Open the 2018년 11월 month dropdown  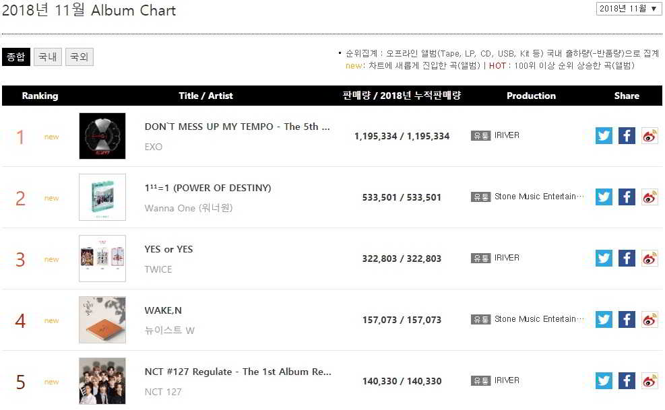628,9
